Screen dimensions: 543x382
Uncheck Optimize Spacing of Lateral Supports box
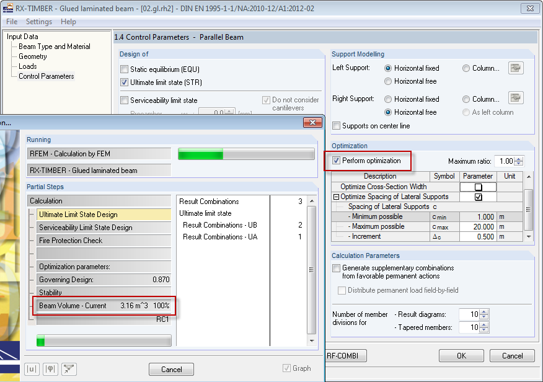(479, 197)
